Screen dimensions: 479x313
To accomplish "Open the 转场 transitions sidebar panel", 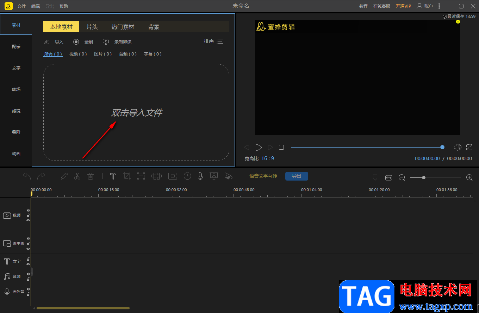I will [16, 89].
